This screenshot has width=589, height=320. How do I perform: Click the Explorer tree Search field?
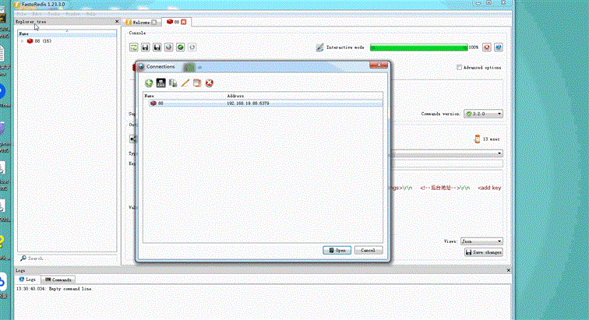tap(68, 258)
